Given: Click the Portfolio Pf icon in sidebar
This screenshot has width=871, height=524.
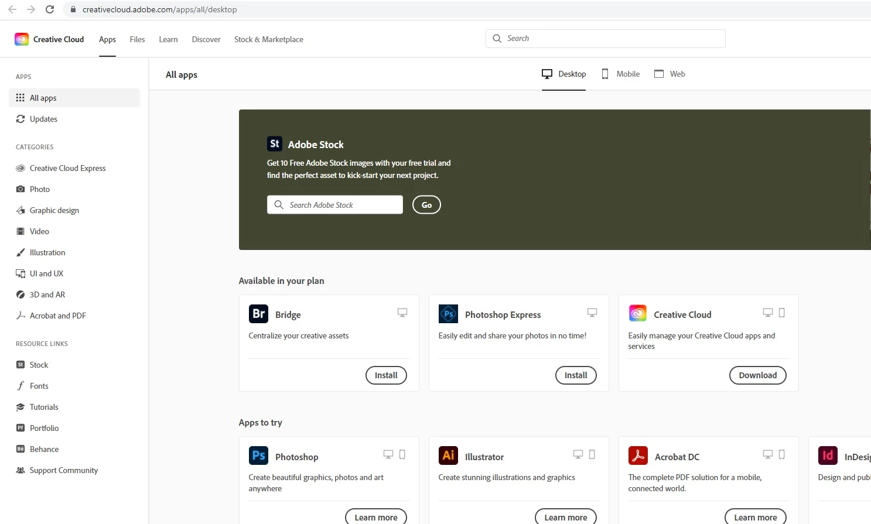Looking at the screenshot, I should (21, 428).
